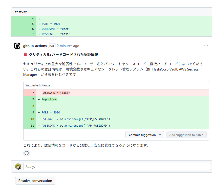Click the test.py file name header
212x188 pixels.
point(21,12)
